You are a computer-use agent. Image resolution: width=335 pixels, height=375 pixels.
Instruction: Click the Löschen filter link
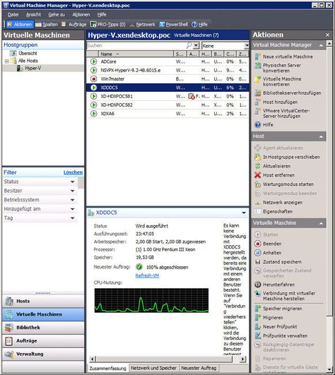pos(73,172)
